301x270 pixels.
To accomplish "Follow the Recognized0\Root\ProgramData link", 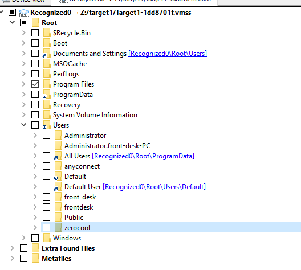I will click(x=143, y=156).
